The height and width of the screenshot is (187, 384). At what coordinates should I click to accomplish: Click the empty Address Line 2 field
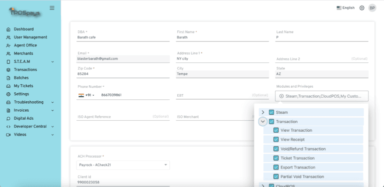pyautogui.click(x=321, y=59)
